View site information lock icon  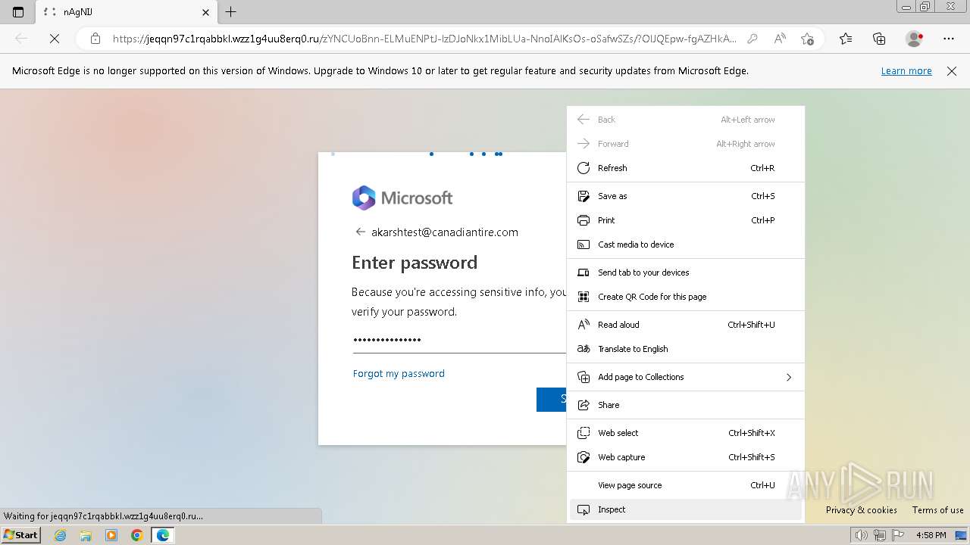click(x=95, y=39)
